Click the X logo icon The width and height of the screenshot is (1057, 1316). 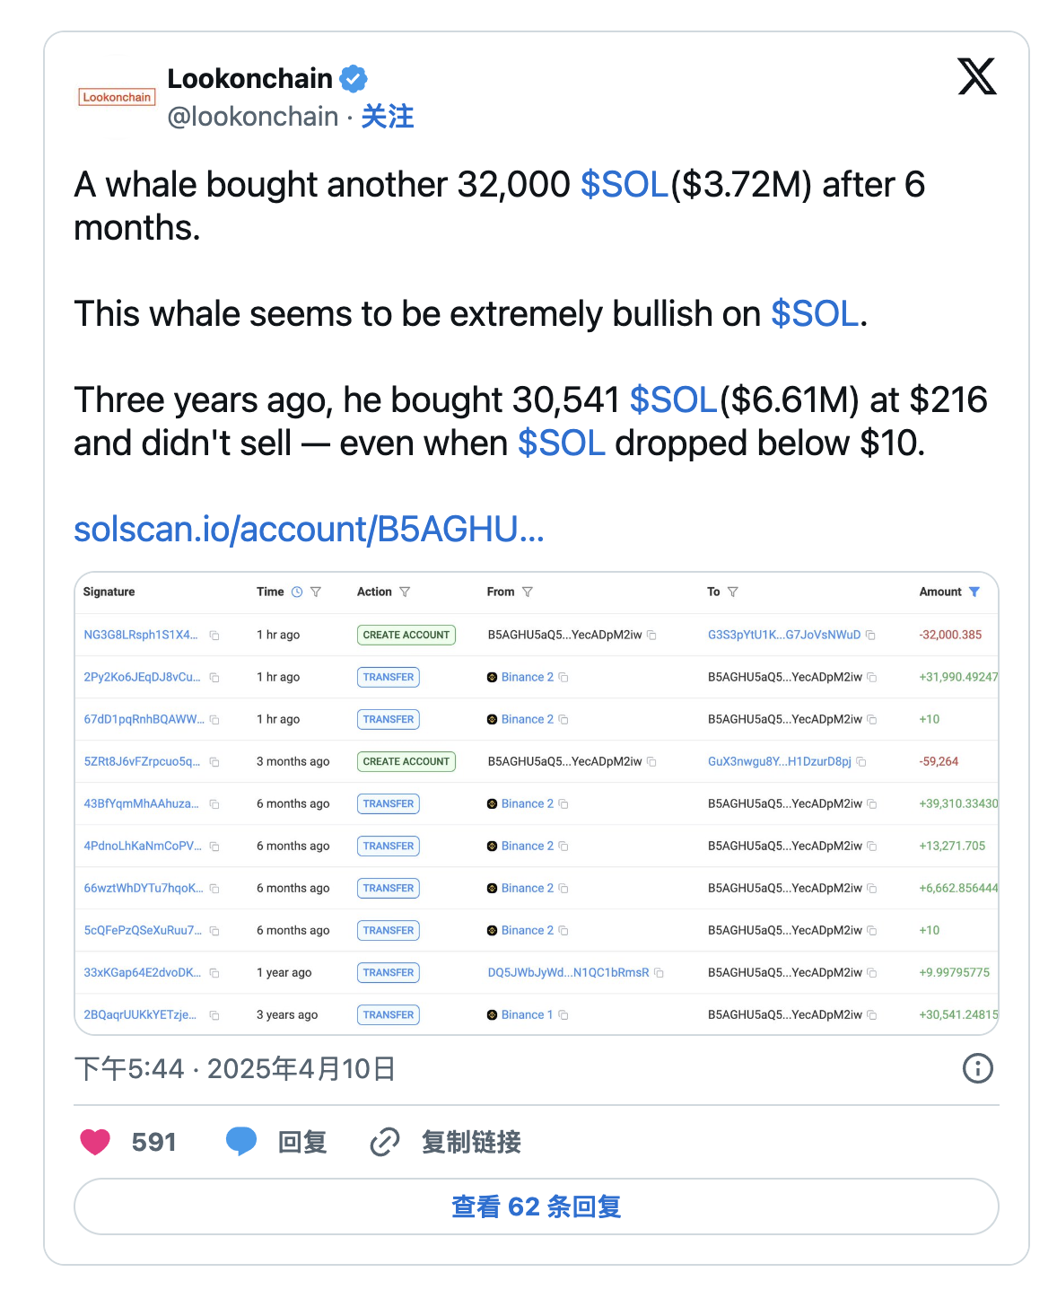click(976, 76)
